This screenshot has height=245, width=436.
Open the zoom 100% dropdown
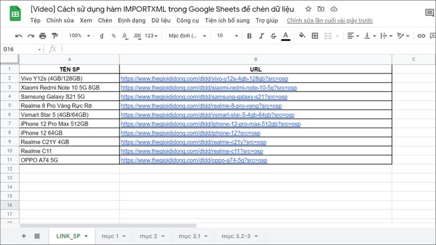coord(80,36)
